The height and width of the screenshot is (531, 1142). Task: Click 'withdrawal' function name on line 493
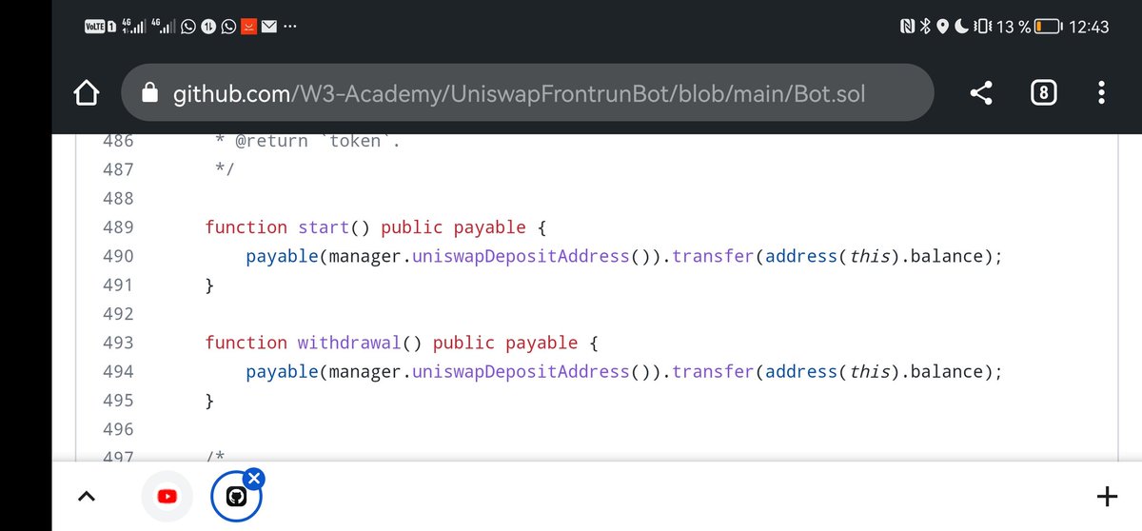point(349,343)
